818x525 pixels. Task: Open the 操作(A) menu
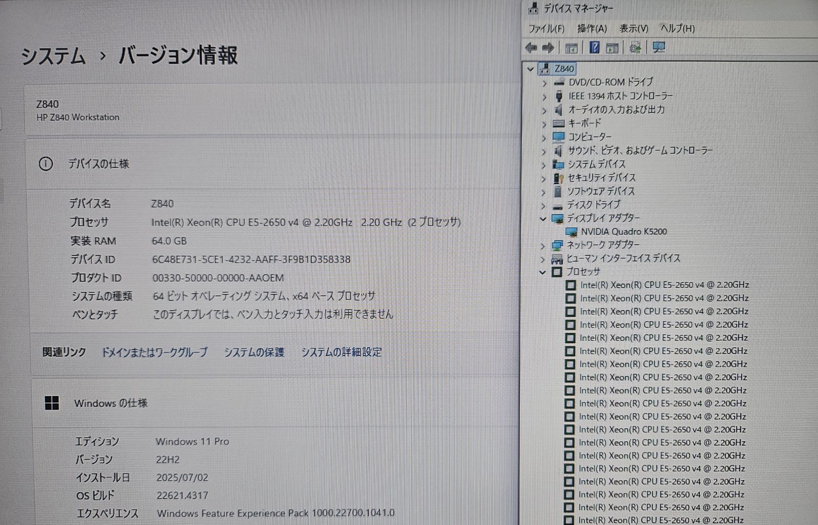tap(592, 29)
